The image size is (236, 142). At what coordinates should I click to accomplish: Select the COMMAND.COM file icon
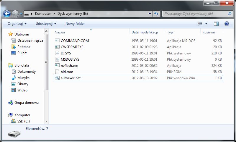[x=57, y=41]
